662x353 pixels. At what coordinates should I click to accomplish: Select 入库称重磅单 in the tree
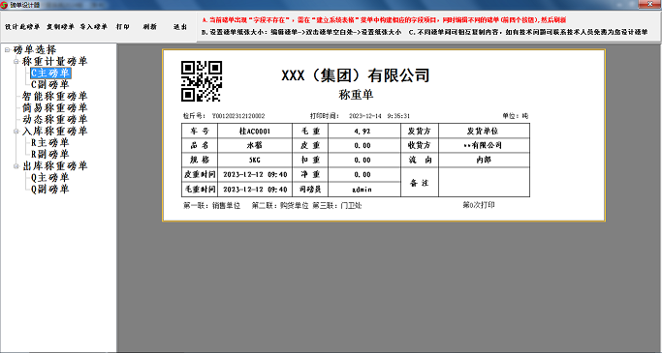tap(55, 131)
